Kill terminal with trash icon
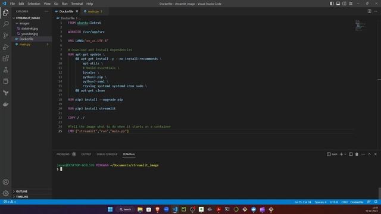This screenshot has height=214, width=381. point(357,154)
